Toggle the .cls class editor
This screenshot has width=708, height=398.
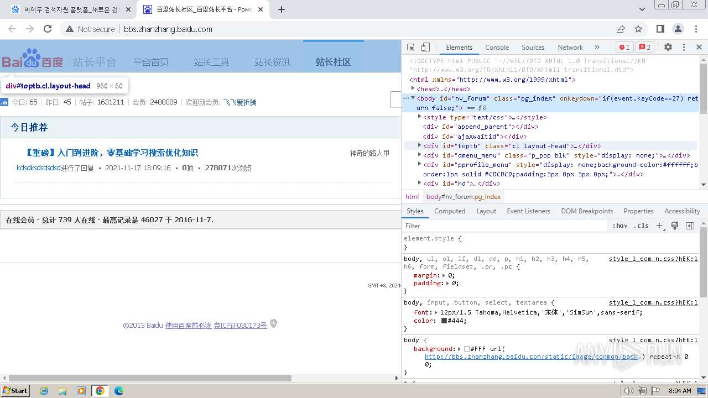pyautogui.click(x=642, y=226)
